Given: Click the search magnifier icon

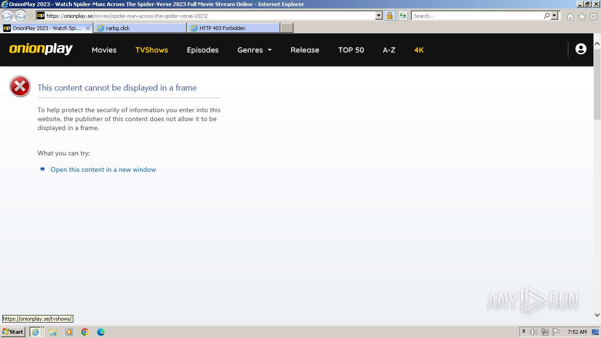Looking at the screenshot, I should [547, 15].
